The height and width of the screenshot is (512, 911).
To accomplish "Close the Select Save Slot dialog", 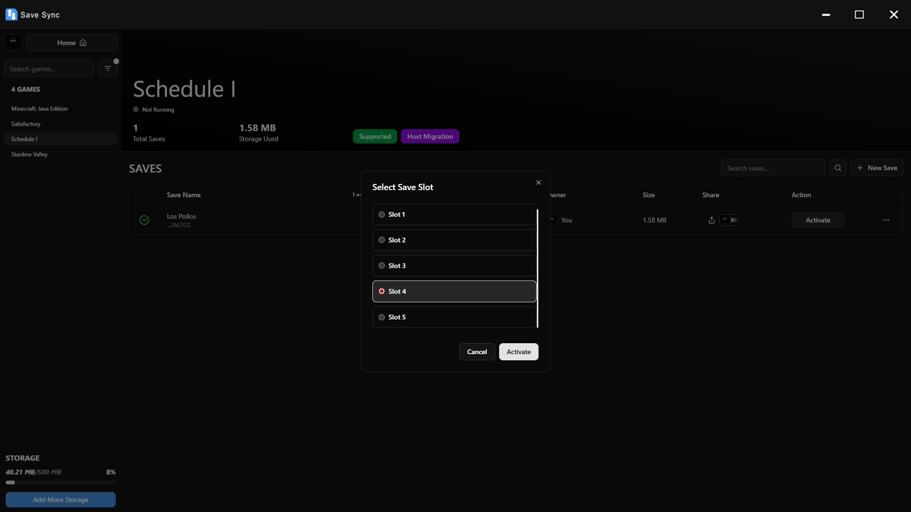I will (539, 183).
